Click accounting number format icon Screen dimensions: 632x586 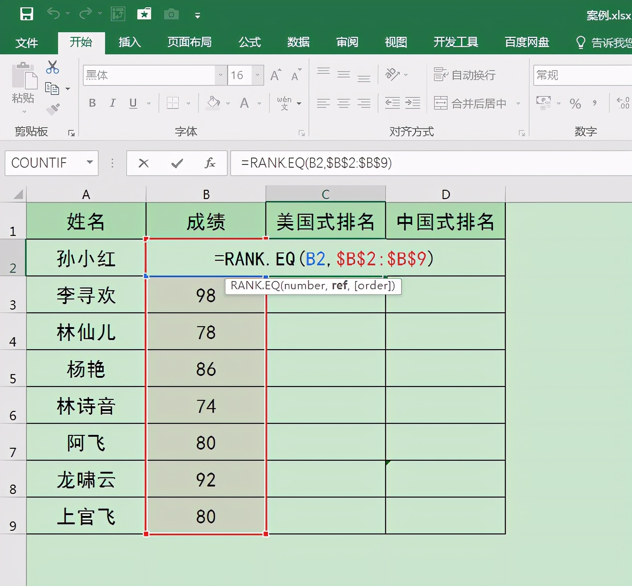pos(544,103)
